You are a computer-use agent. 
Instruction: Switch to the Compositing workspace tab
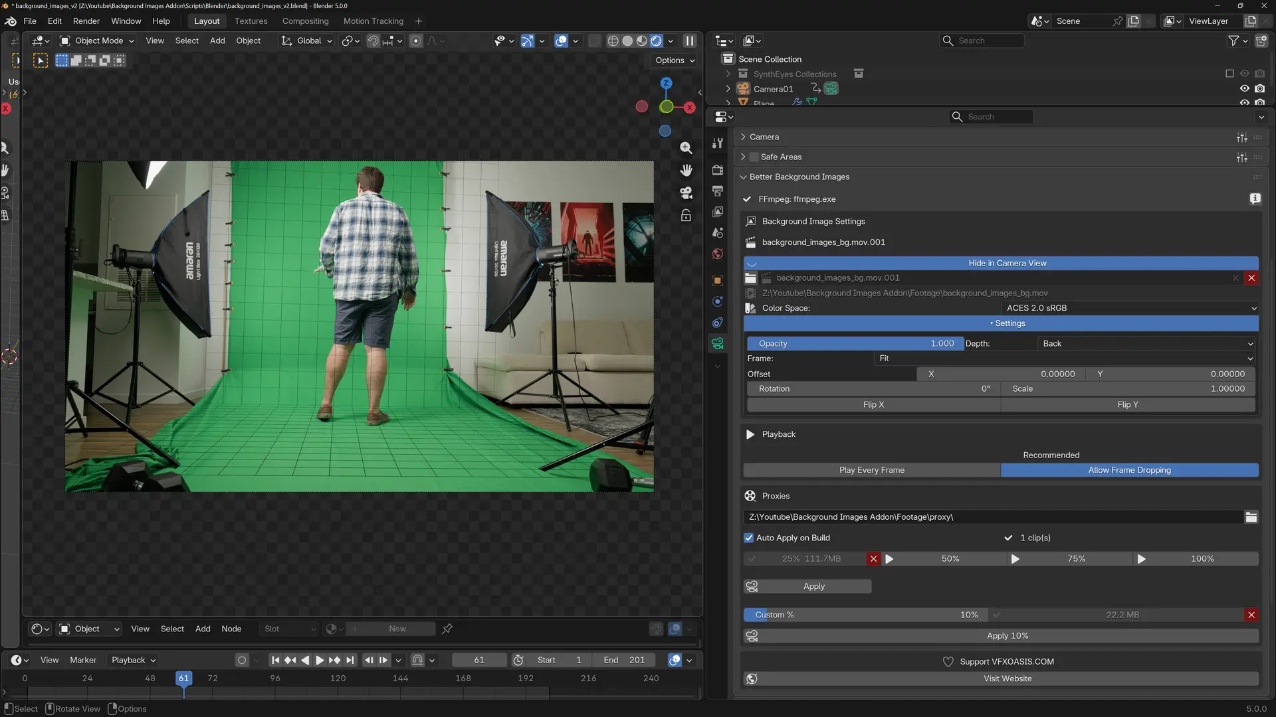tap(305, 21)
